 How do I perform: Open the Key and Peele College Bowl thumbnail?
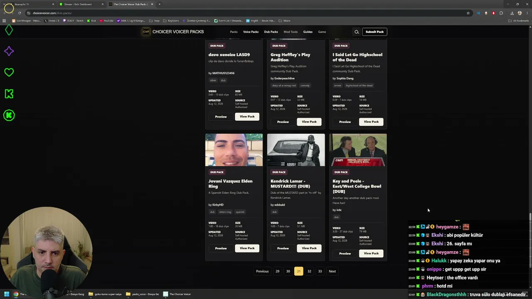click(x=358, y=150)
